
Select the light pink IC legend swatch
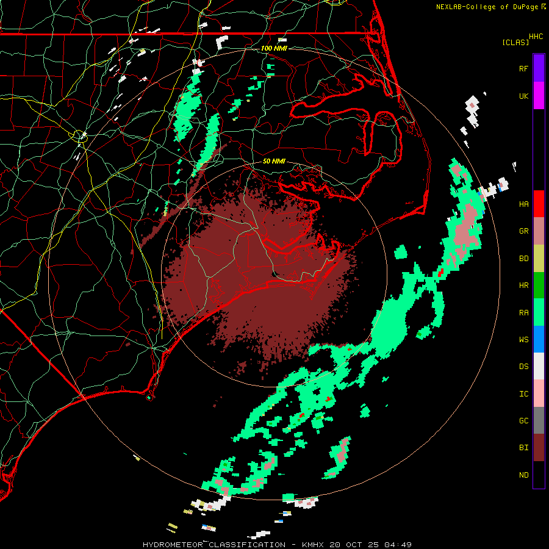539,393
